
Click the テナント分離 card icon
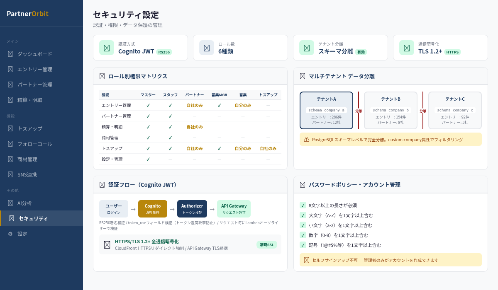coord(307,48)
